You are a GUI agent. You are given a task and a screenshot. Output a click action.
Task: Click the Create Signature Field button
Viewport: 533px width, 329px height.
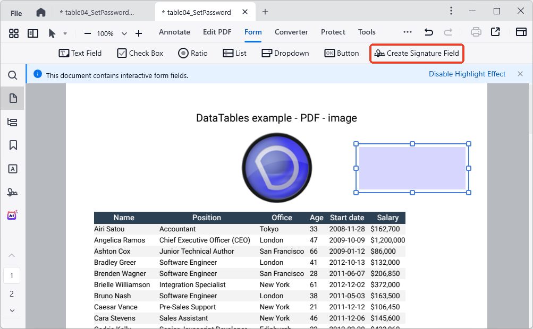[417, 53]
